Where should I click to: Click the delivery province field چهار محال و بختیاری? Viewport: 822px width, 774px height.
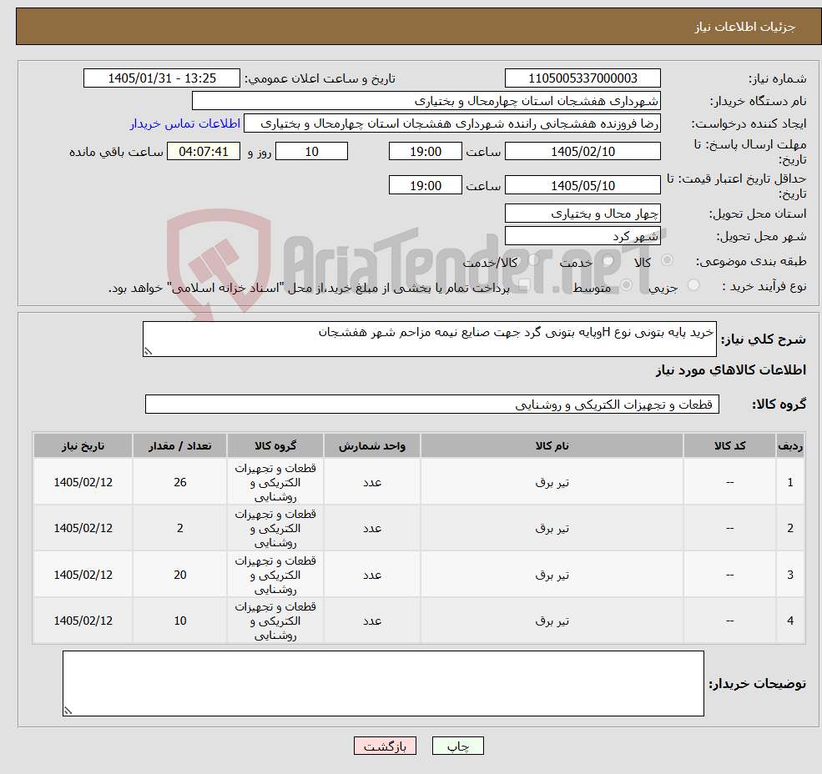click(x=582, y=214)
